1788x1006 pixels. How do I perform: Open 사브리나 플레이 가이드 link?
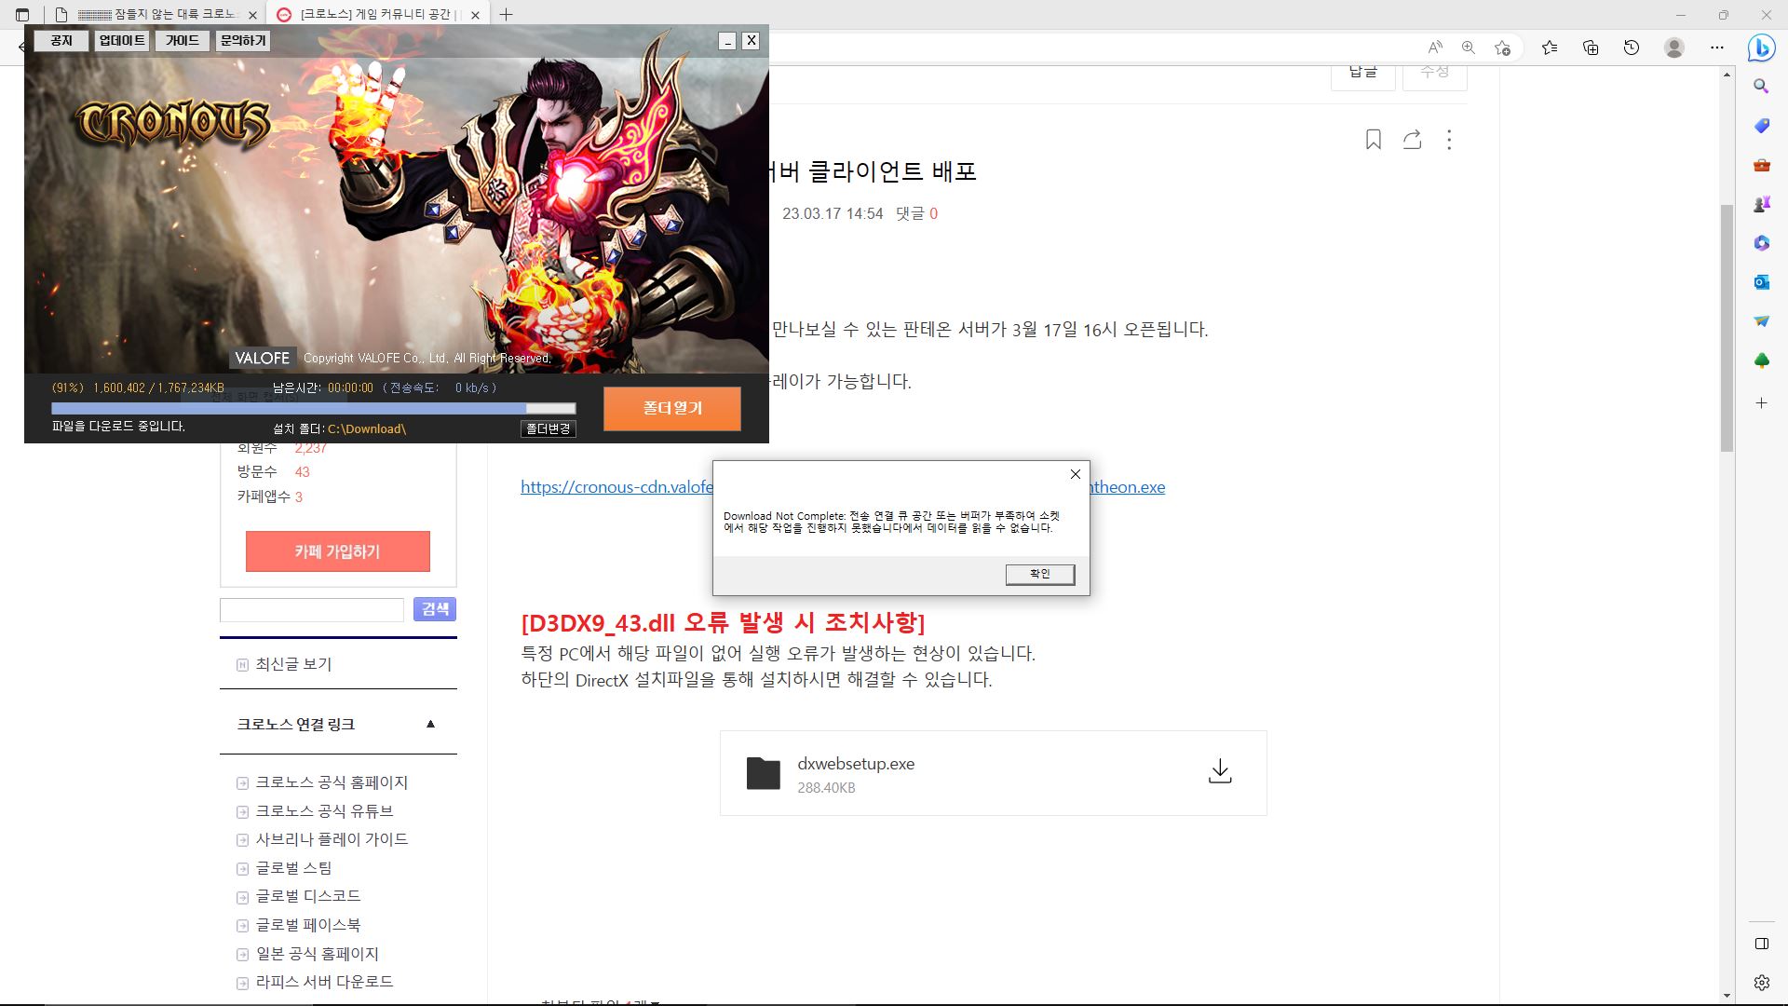(332, 839)
